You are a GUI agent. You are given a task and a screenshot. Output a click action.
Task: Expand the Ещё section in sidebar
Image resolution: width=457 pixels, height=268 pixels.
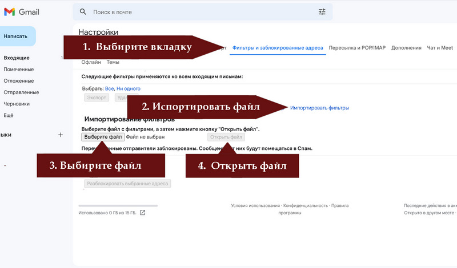pyautogui.click(x=9, y=115)
